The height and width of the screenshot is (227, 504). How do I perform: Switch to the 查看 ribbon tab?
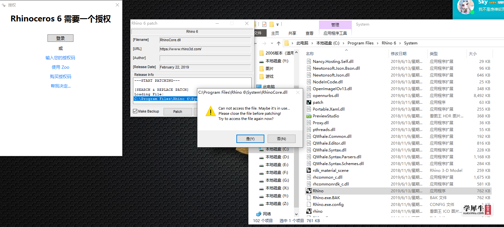(x=310, y=33)
